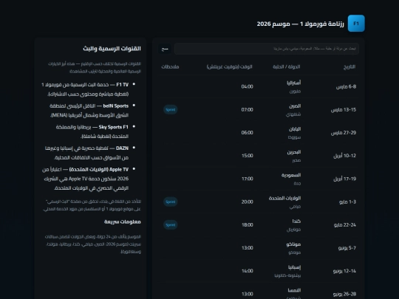
Task: Select the 12-14 يونيو date cell
Action: [344, 271]
